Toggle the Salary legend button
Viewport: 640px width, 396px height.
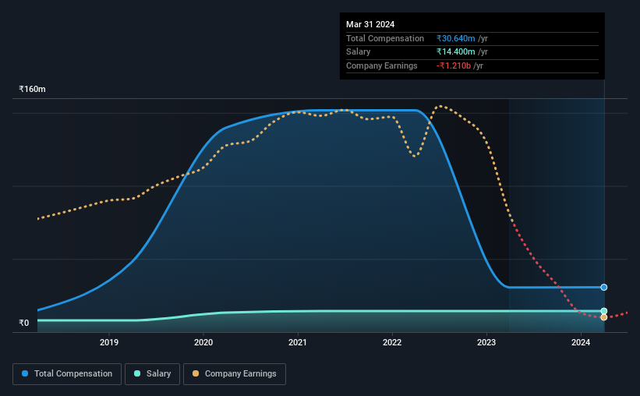point(152,374)
